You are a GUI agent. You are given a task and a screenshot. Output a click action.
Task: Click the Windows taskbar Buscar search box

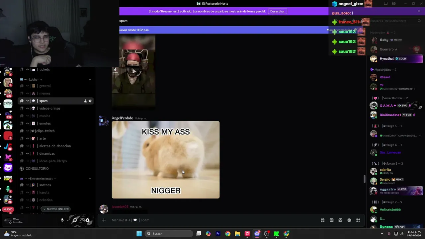pyautogui.click(x=169, y=234)
